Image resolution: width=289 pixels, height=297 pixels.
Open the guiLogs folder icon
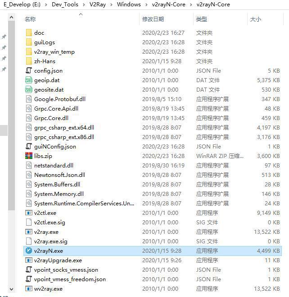click(x=29, y=42)
